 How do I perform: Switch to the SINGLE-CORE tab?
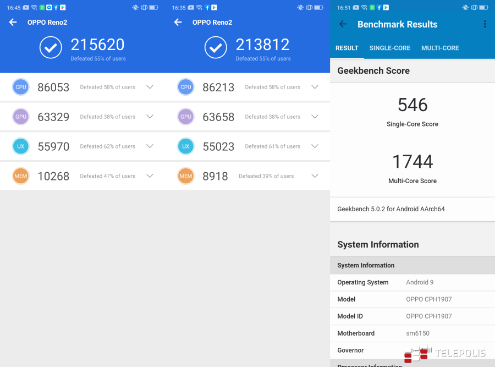click(389, 48)
